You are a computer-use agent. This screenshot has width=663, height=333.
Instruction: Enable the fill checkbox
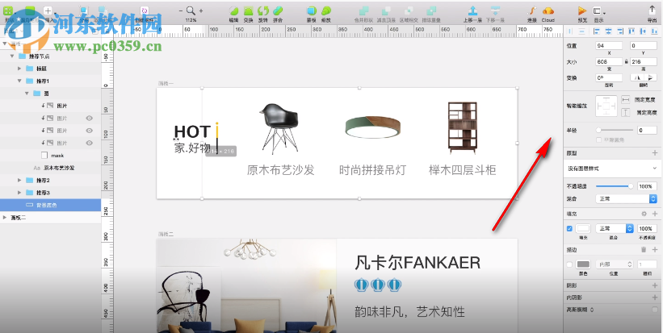[x=569, y=228]
